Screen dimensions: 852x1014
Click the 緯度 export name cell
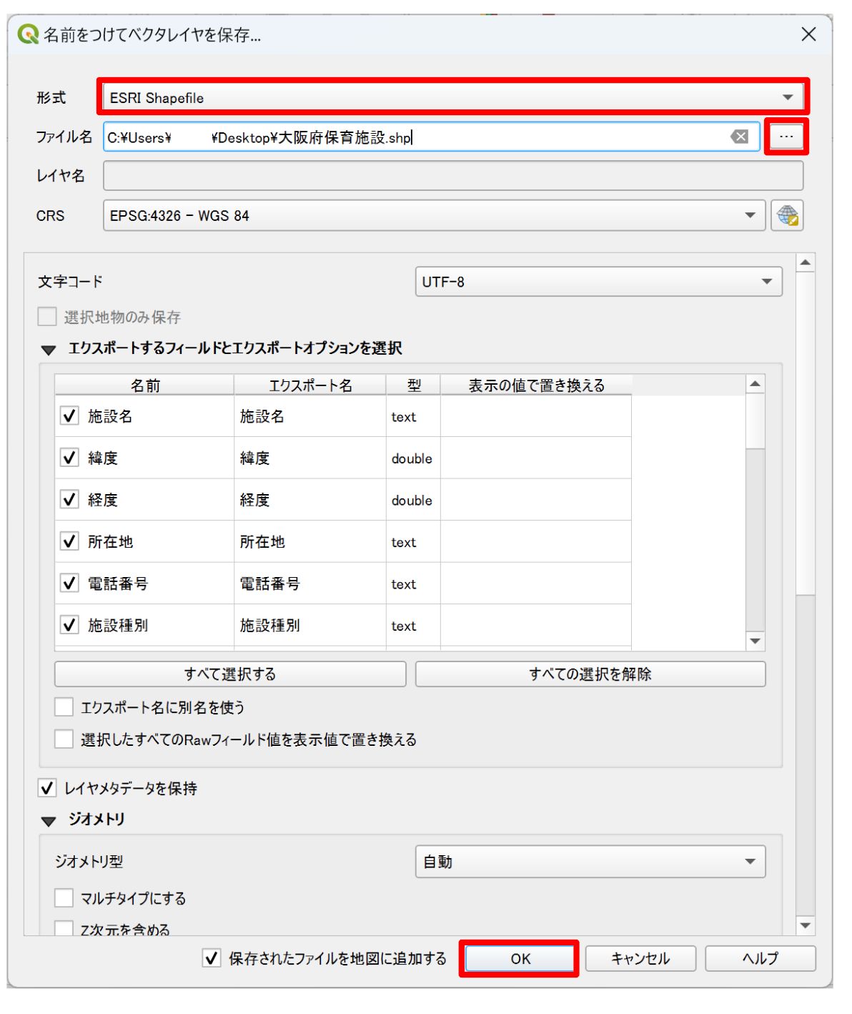click(310, 458)
